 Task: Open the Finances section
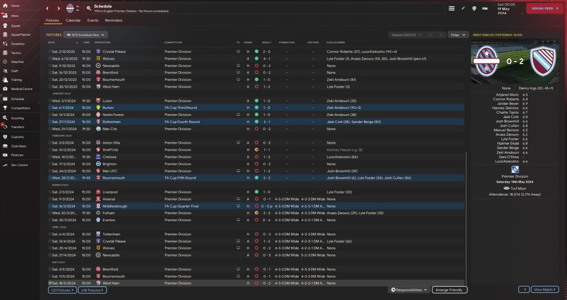17,155
